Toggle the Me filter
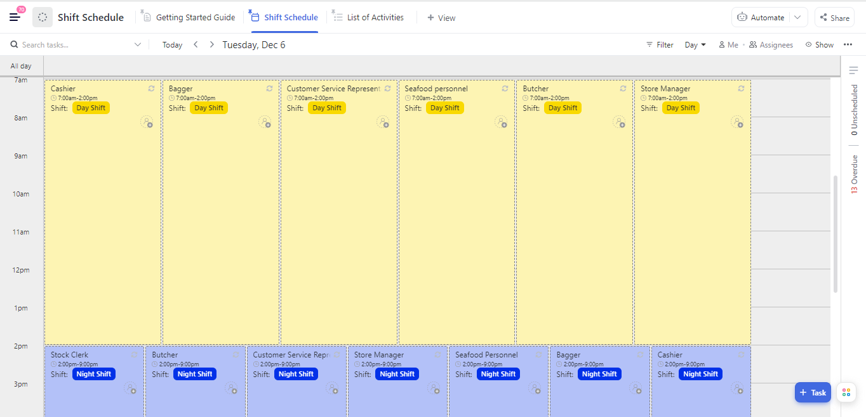 tap(728, 45)
